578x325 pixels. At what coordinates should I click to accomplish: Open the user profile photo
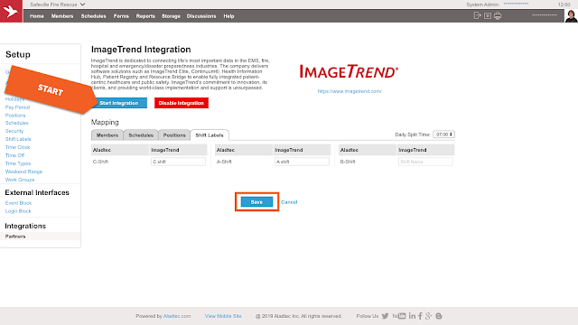pyautogui.click(x=571, y=16)
